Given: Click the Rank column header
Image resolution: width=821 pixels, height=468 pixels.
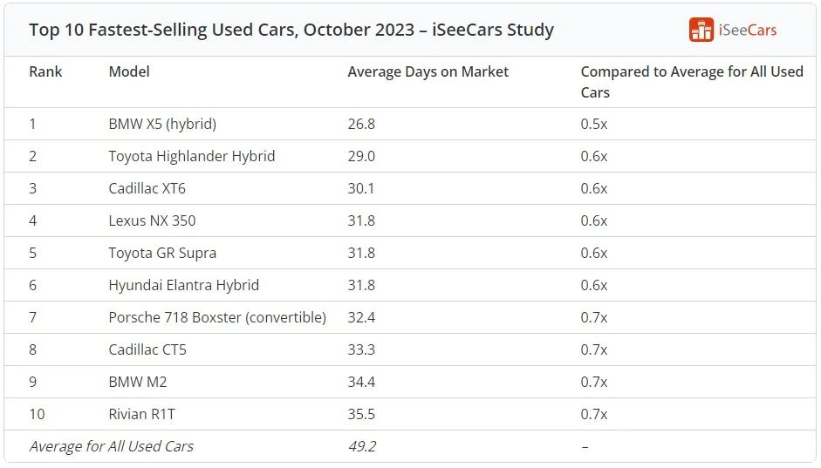Looking at the screenshot, I should tap(45, 71).
